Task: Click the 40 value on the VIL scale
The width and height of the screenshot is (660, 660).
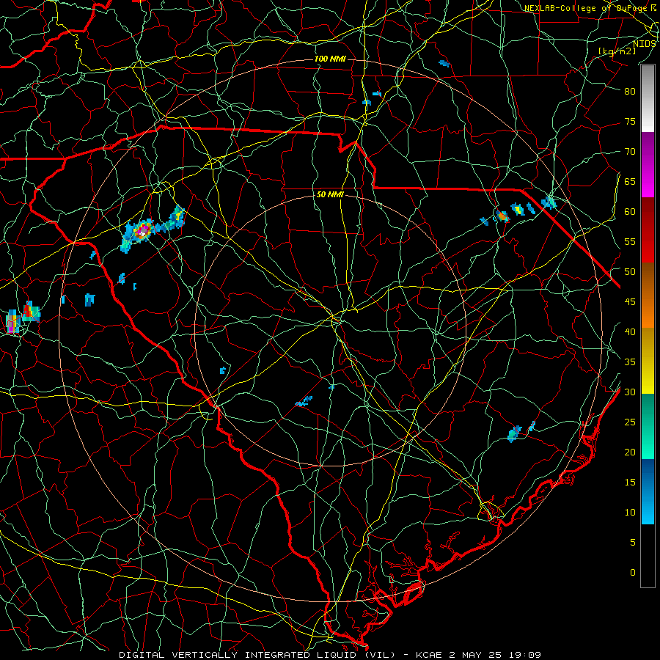Action: click(x=630, y=331)
